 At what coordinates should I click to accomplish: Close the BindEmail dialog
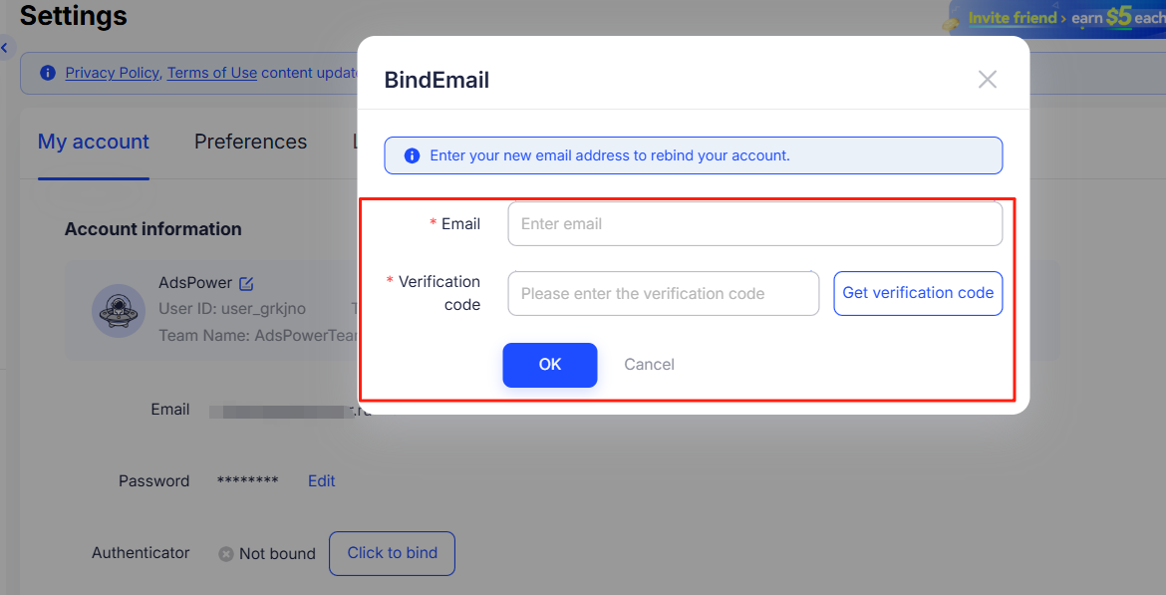(x=987, y=79)
